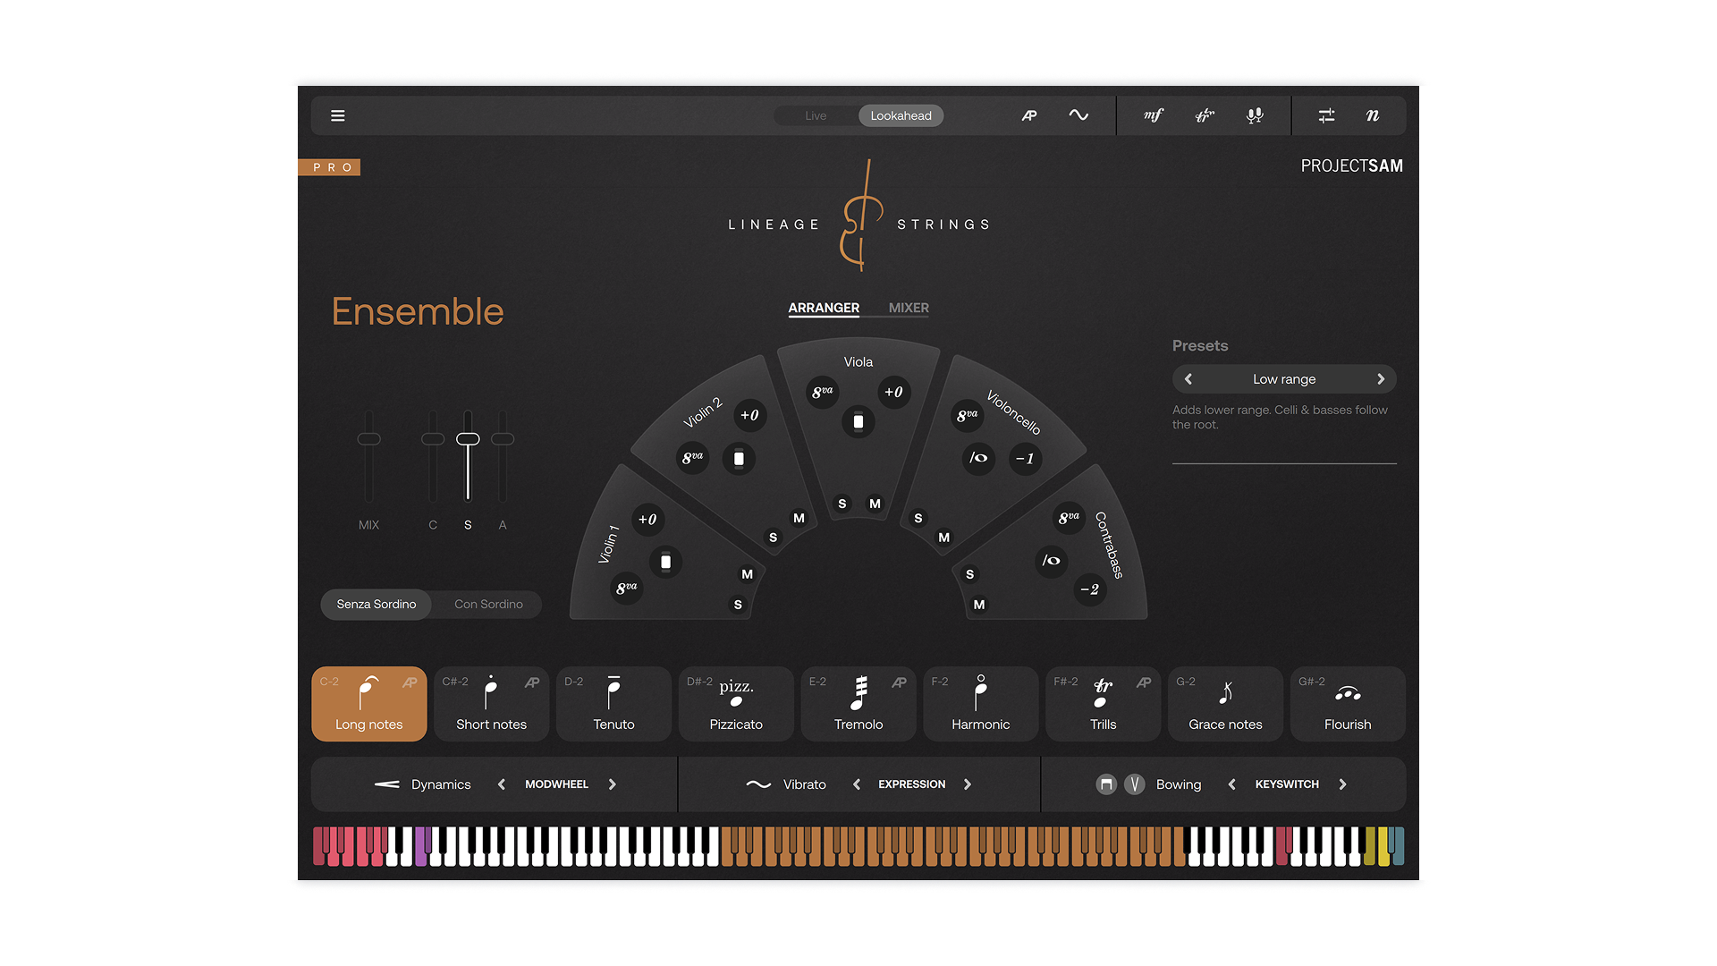Click Contrabass transpose -2 button
1717x966 pixels.
click(1089, 589)
